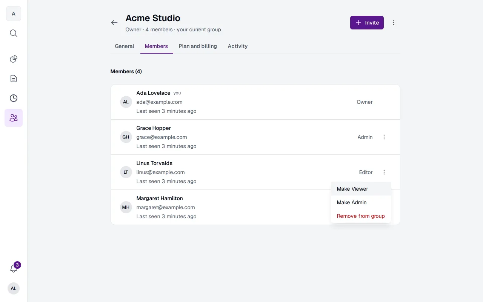Viewport: 483px width, 302px height.
Task: Select the groups people icon in sidebar
Action: pos(14,118)
